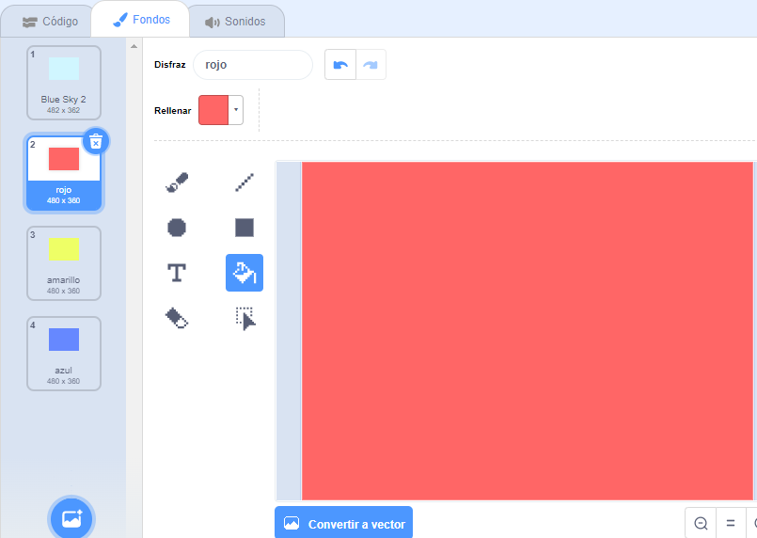The width and height of the screenshot is (757, 538).
Task: Select the amarillo backdrop thumbnail
Action: pos(64,263)
